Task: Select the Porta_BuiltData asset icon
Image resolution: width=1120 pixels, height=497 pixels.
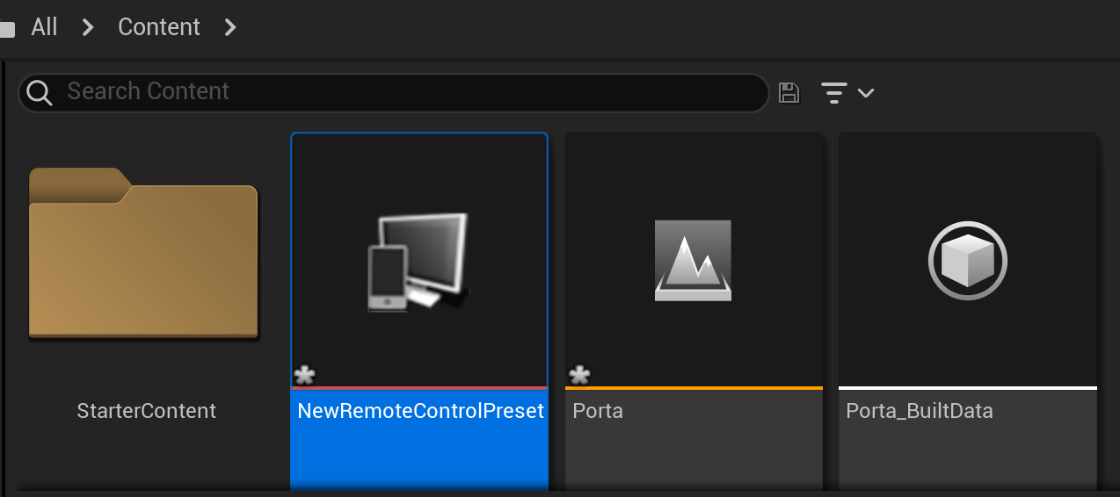Action: click(x=967, y=261)
